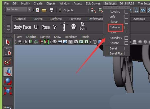The image size is (150, 109).
Task: Click the shelf tab selector button
Action: click(x=8, y=26)
